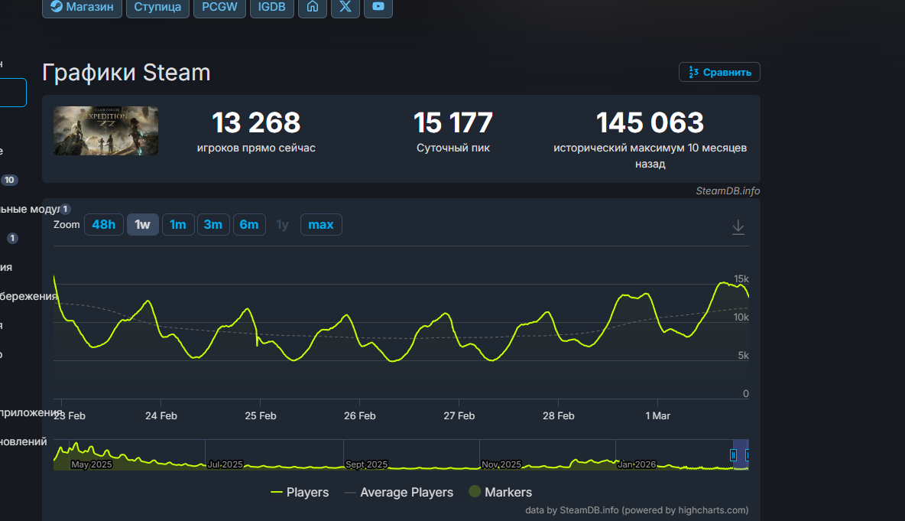Open the PCGW link
This screenshot has height=521, width=905.
[x=219, y=8]
